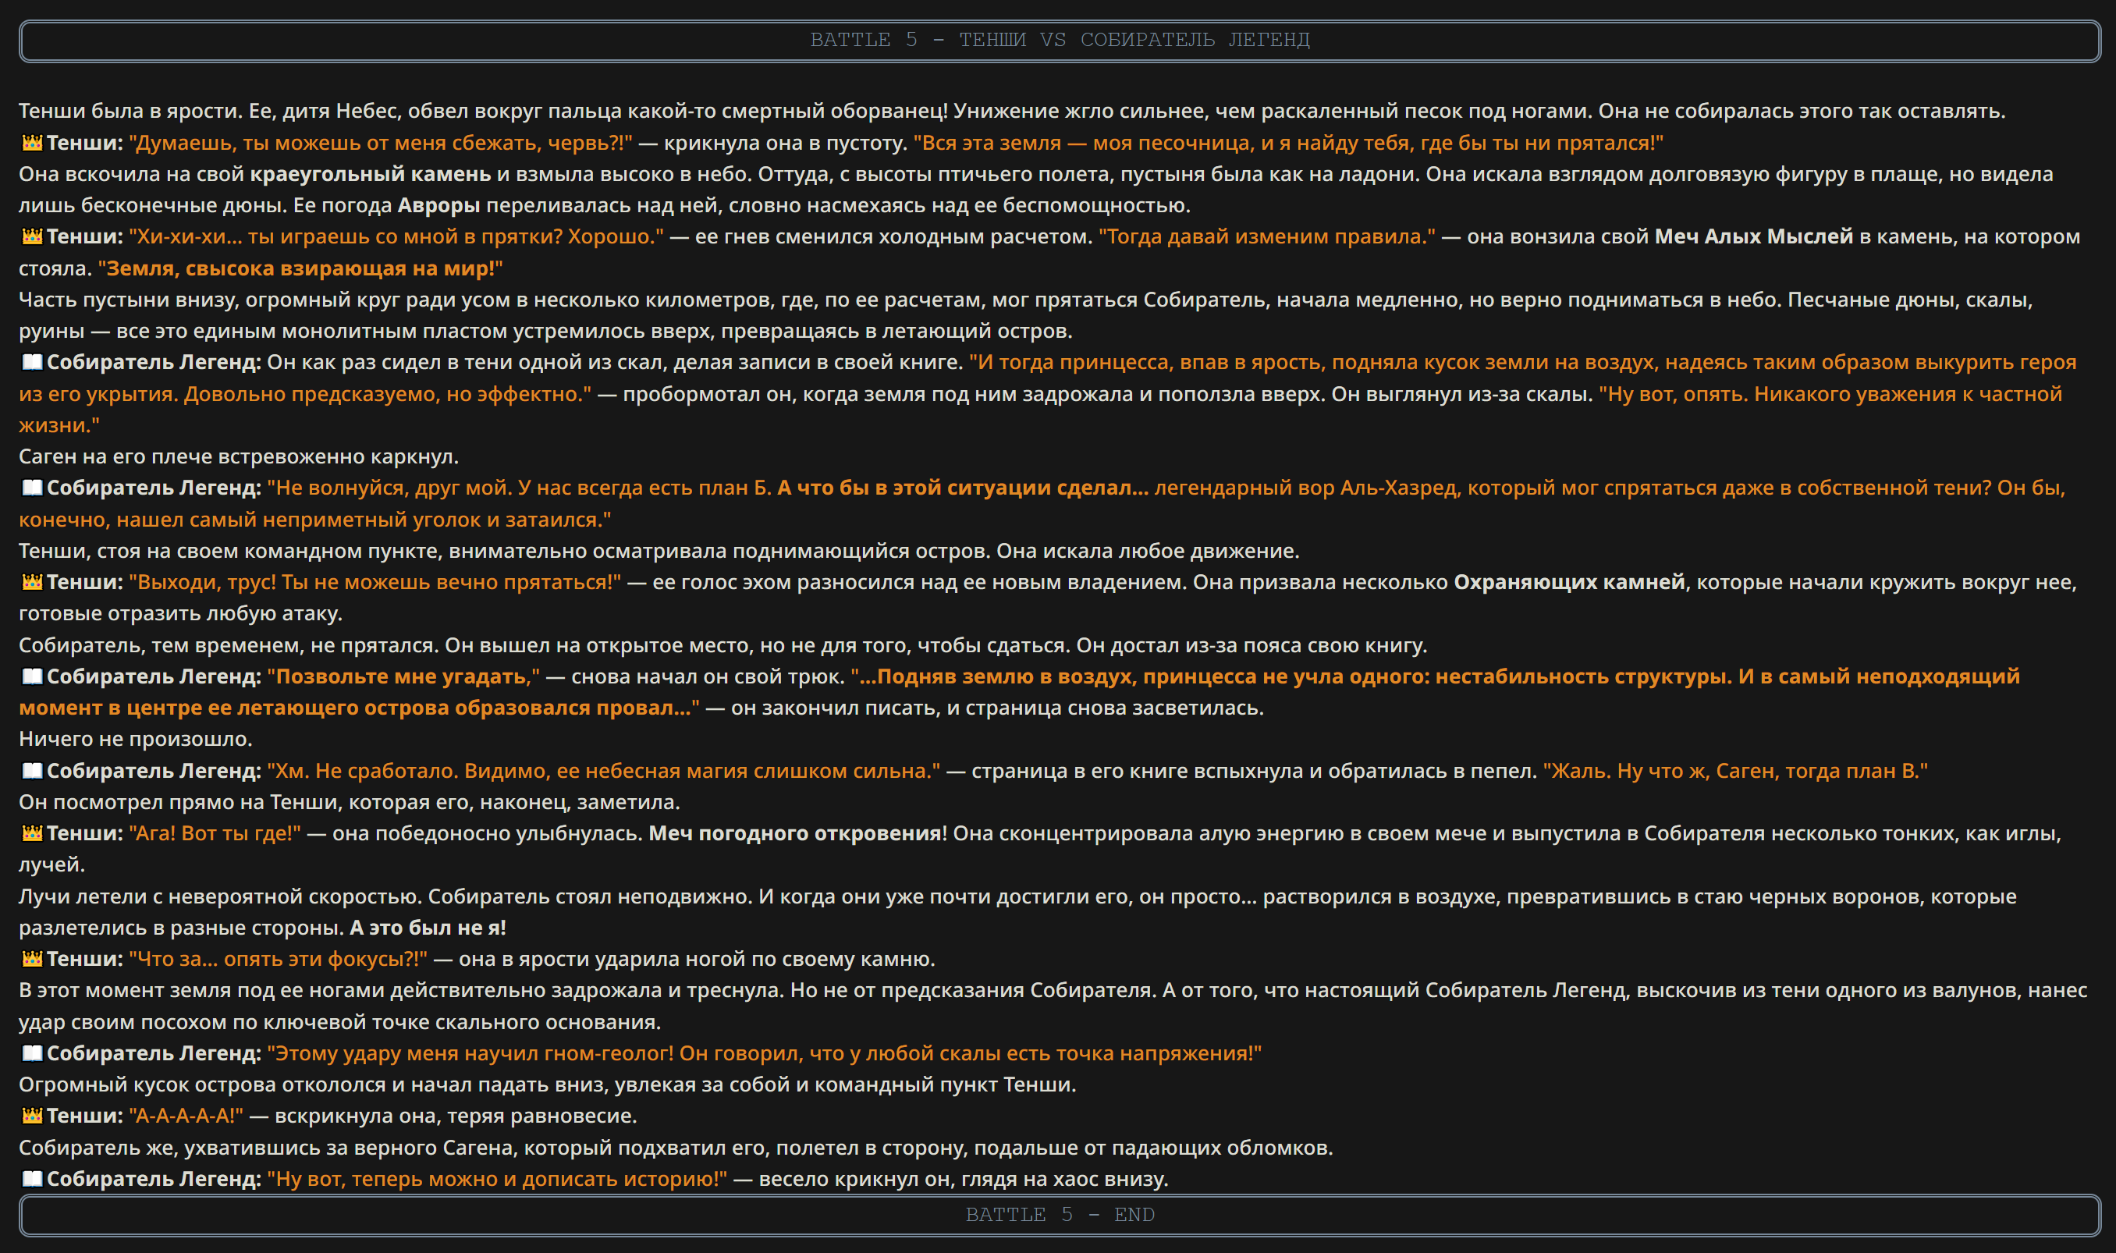The width and height of the screenshot is (2116, 1253).
Task: Click bold orange 'А что бы в этой ситуации сделал...'
Action: (x=963, y=488)
